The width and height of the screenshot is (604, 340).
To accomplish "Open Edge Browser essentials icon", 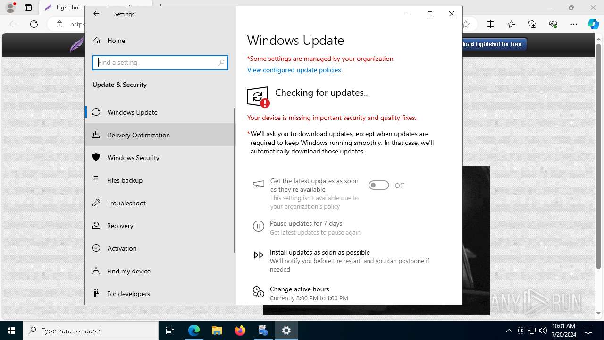I will tap(553, 24).
